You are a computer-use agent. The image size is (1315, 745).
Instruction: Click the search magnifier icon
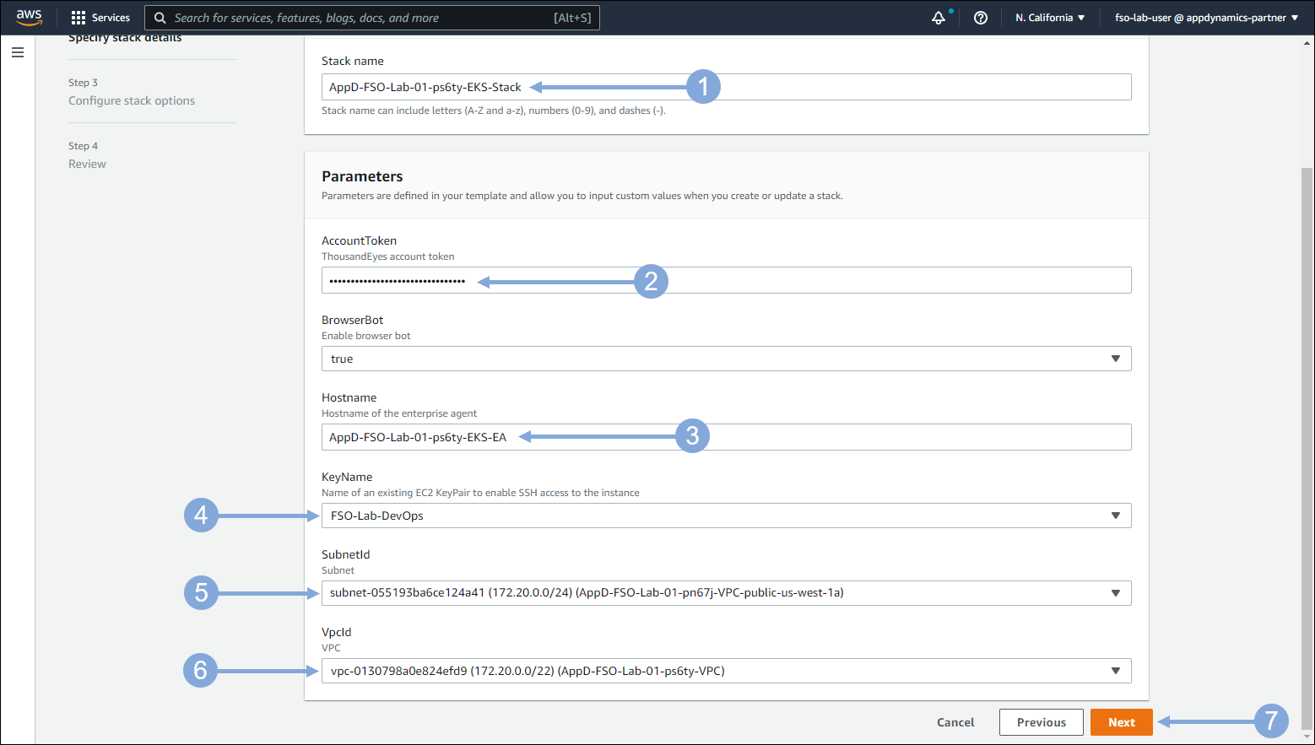pyautogui.click(x=160, y=18)
